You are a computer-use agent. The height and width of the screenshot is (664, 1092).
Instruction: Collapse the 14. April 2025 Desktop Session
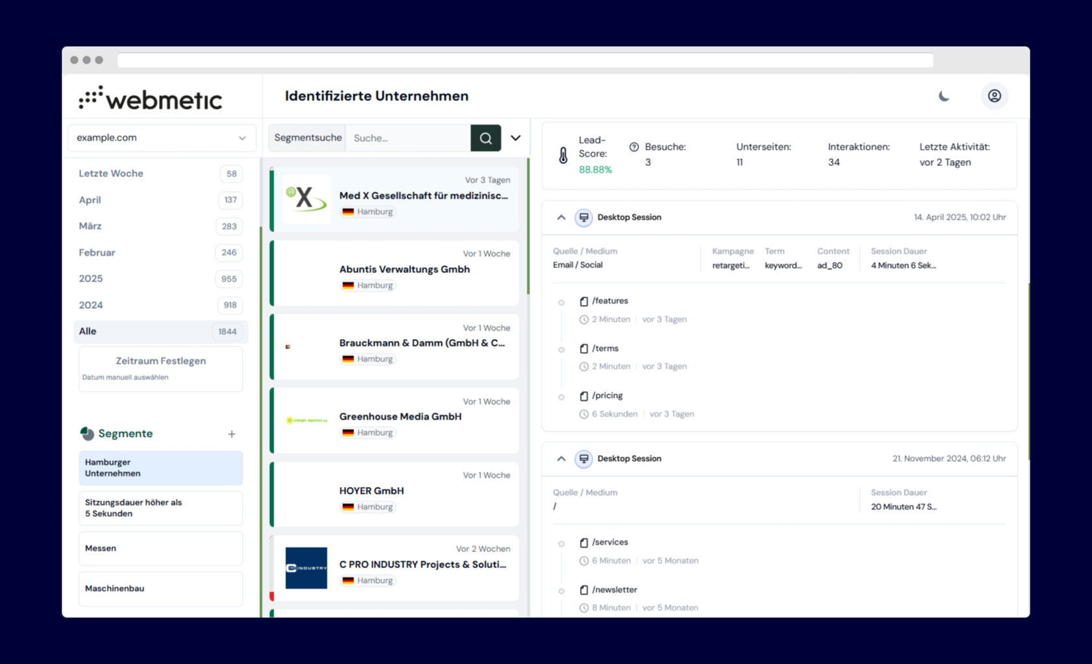pos(561,217)
